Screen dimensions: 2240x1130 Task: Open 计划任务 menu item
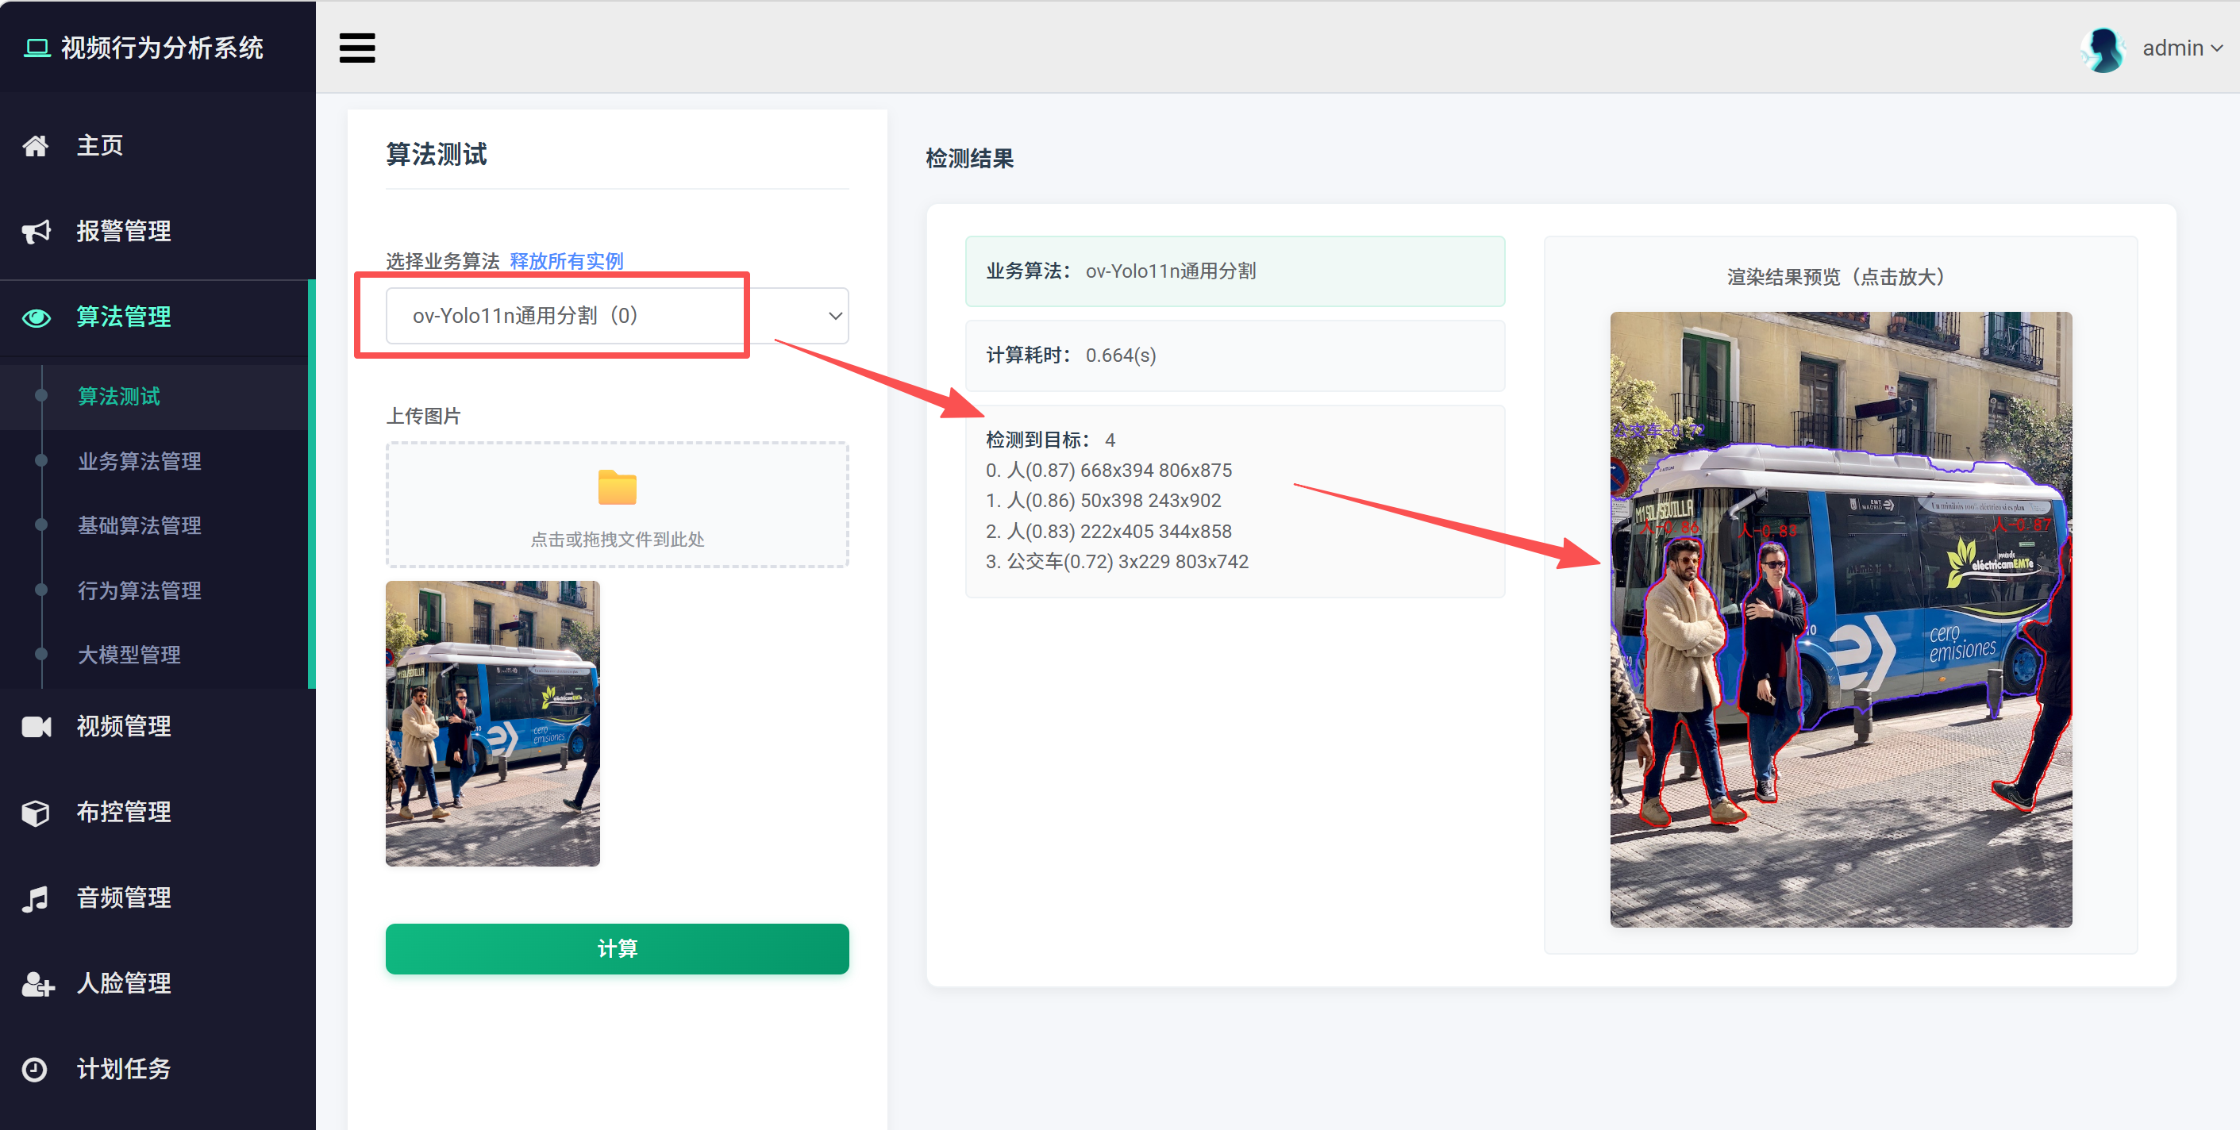click(x=157, y=1069)
